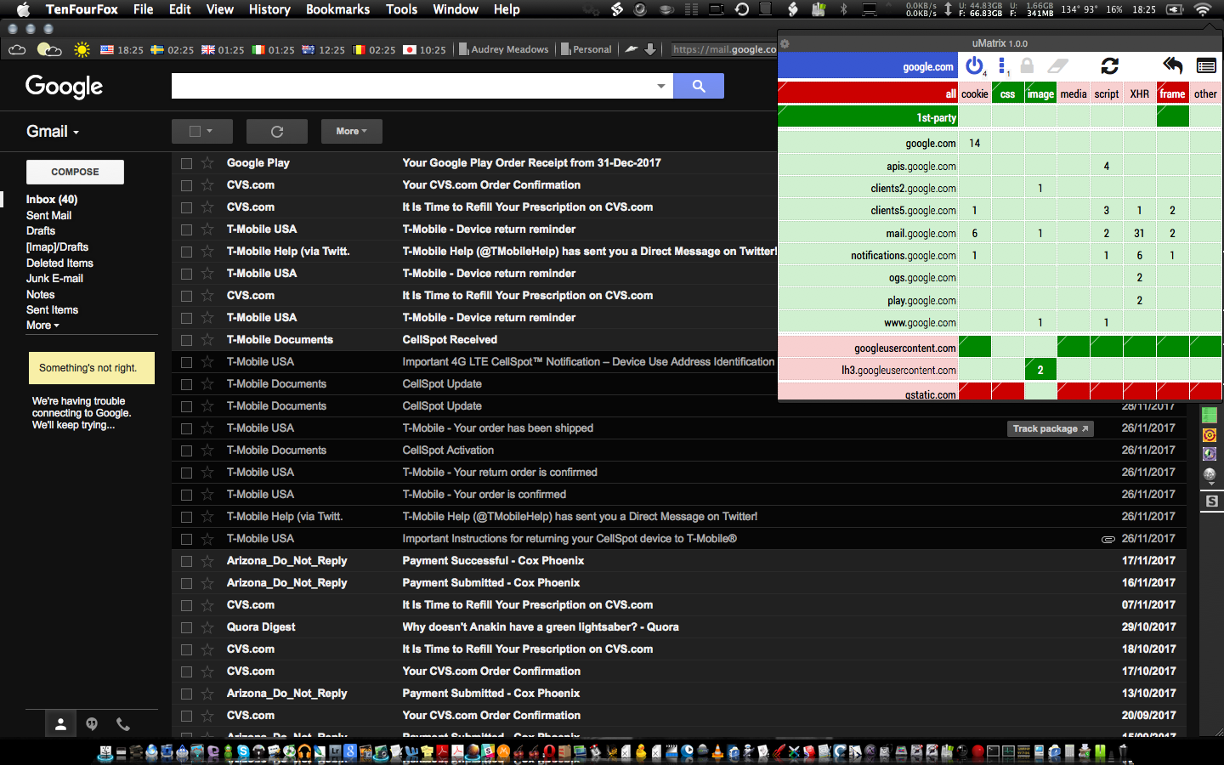Image resolution: width=1224 pixels, height=765 pixels.
Task: Click the COMPOSE button
Action: (x=75, y=172)
